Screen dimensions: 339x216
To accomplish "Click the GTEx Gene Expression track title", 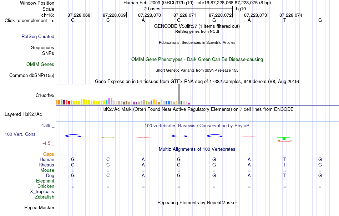I will pos(197,81).
